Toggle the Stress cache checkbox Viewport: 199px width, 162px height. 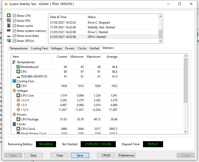pyautogui.click(x=15, y=26)
